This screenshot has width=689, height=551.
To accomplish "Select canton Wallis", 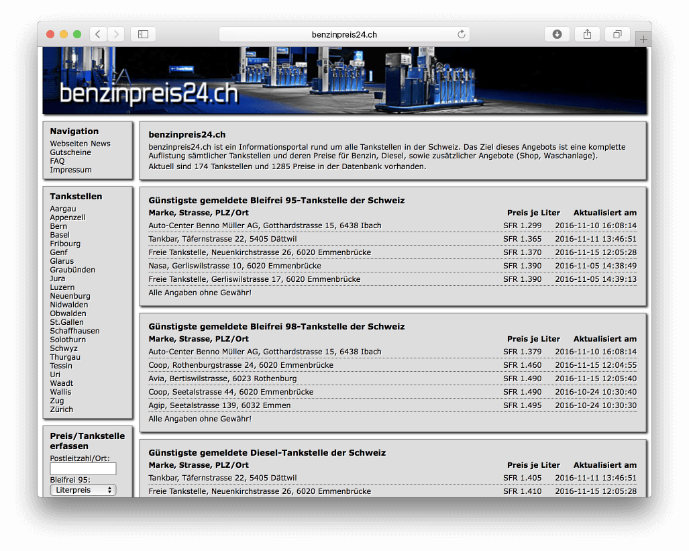I will pos(60,392).
